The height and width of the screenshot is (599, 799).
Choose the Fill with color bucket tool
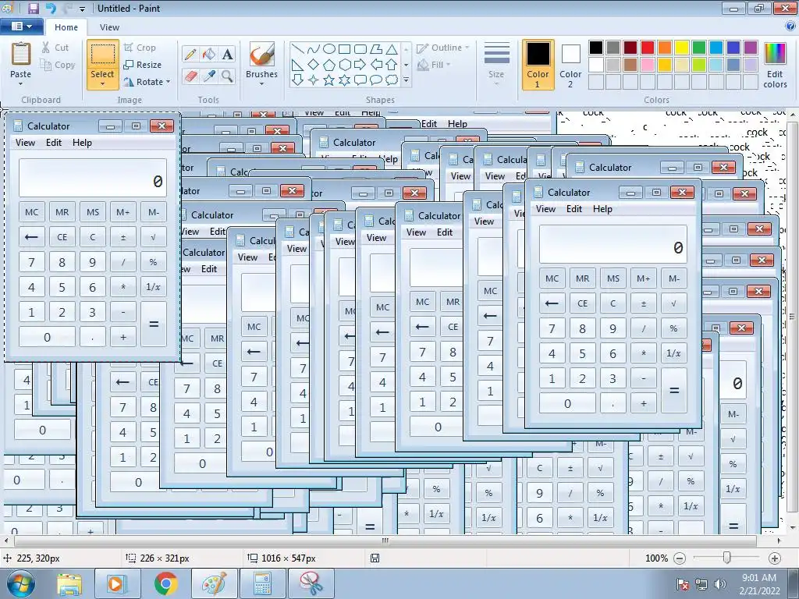209,54
